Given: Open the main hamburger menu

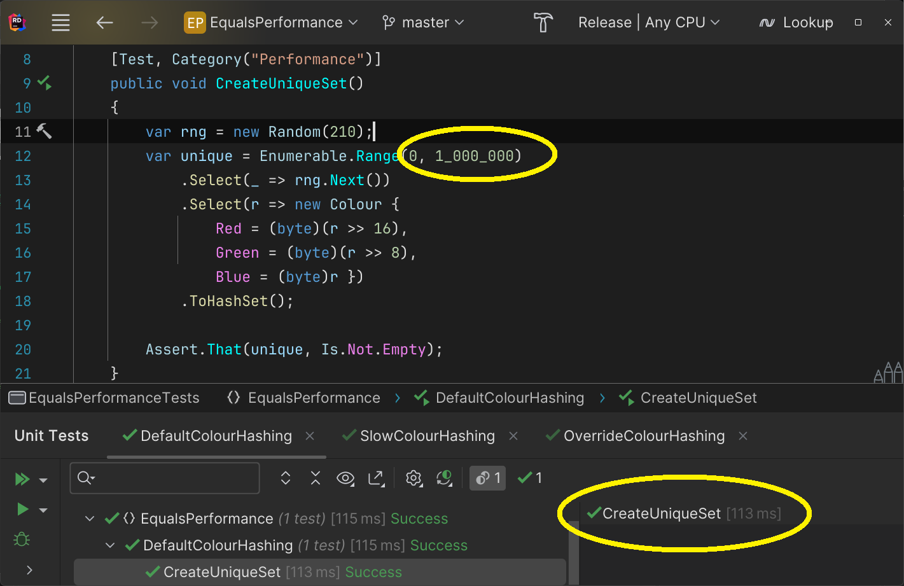Looking at the screenshot, I should [x=60, y=23].
